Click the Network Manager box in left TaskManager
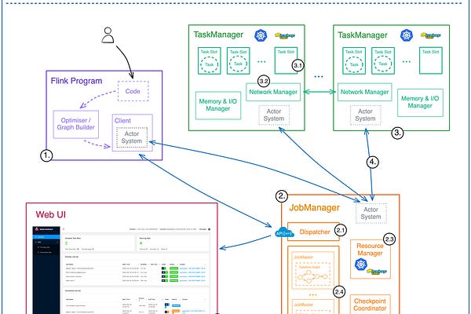Image resolution: width=471 pixels, height=314 pixels. tap(273, 92)
